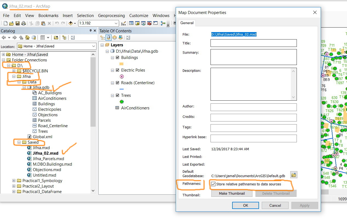Viewport: 347px width, 218px height.
Task: Pin the Catalog panel (auto hide)
Action: [x=90, y=31]
